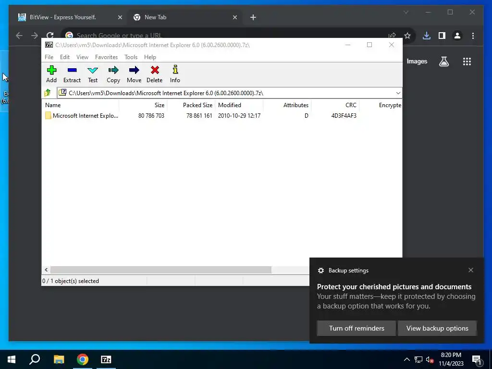
Task: Click the muted volume tray icon
Action: [x=430, y=359]
